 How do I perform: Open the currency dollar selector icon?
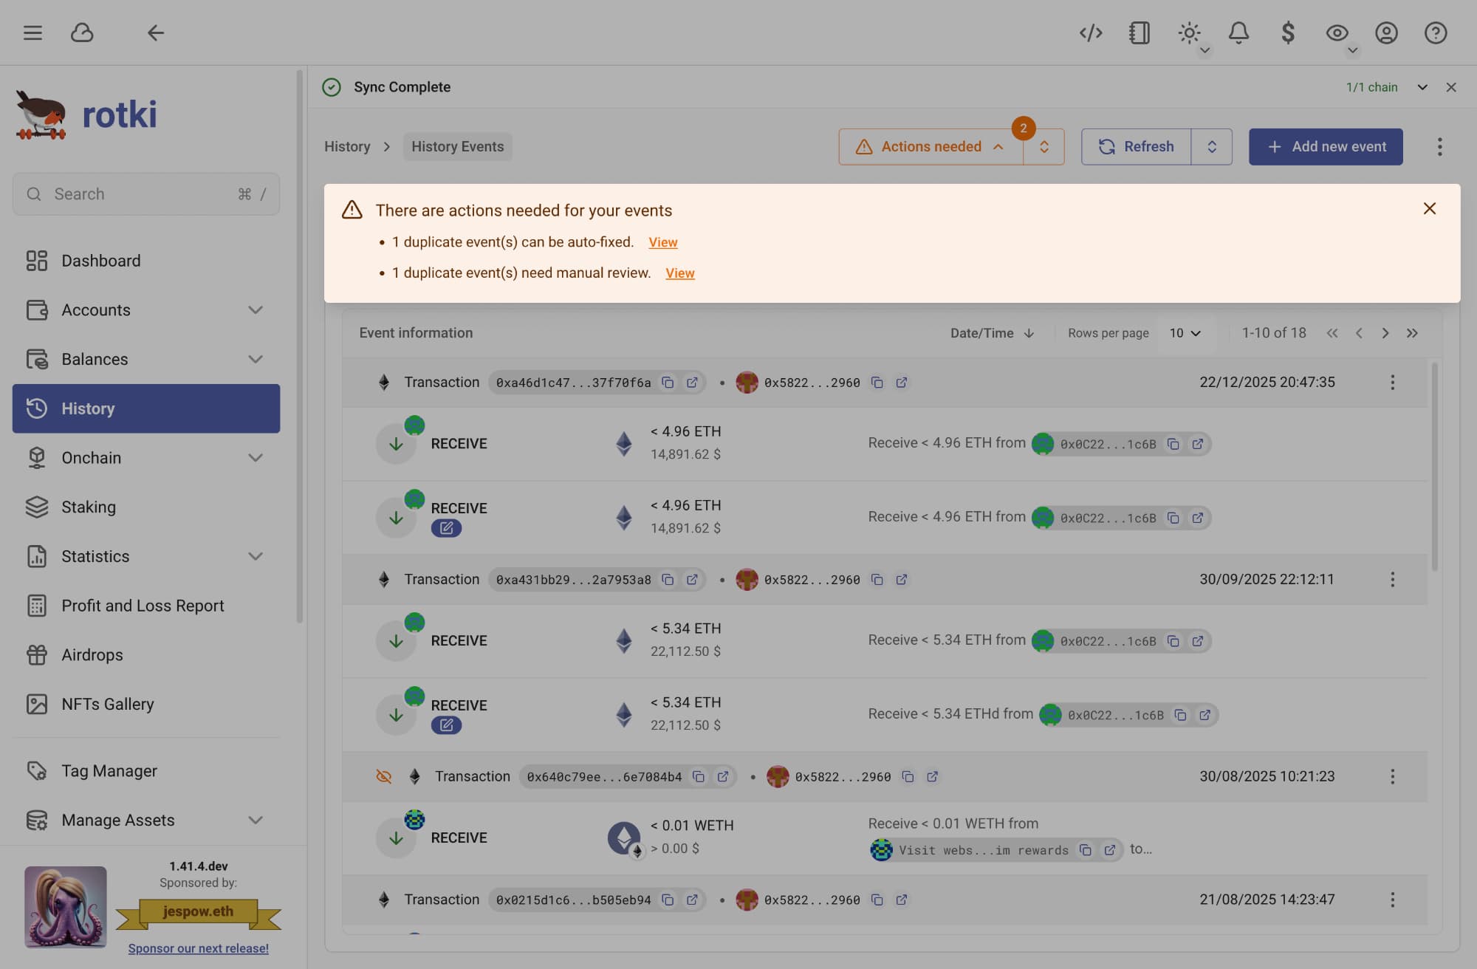point(1288,32)
